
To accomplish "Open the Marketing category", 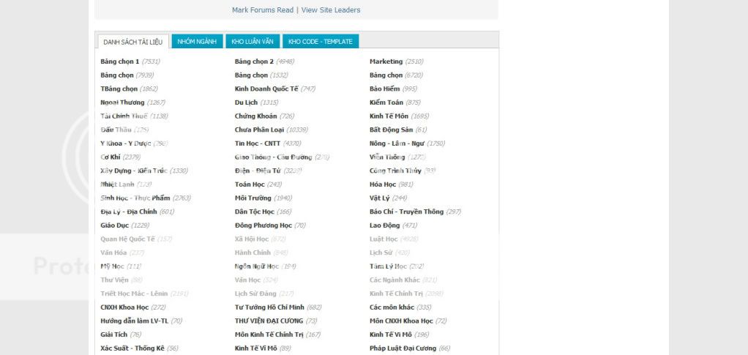I will click(386, 61).
